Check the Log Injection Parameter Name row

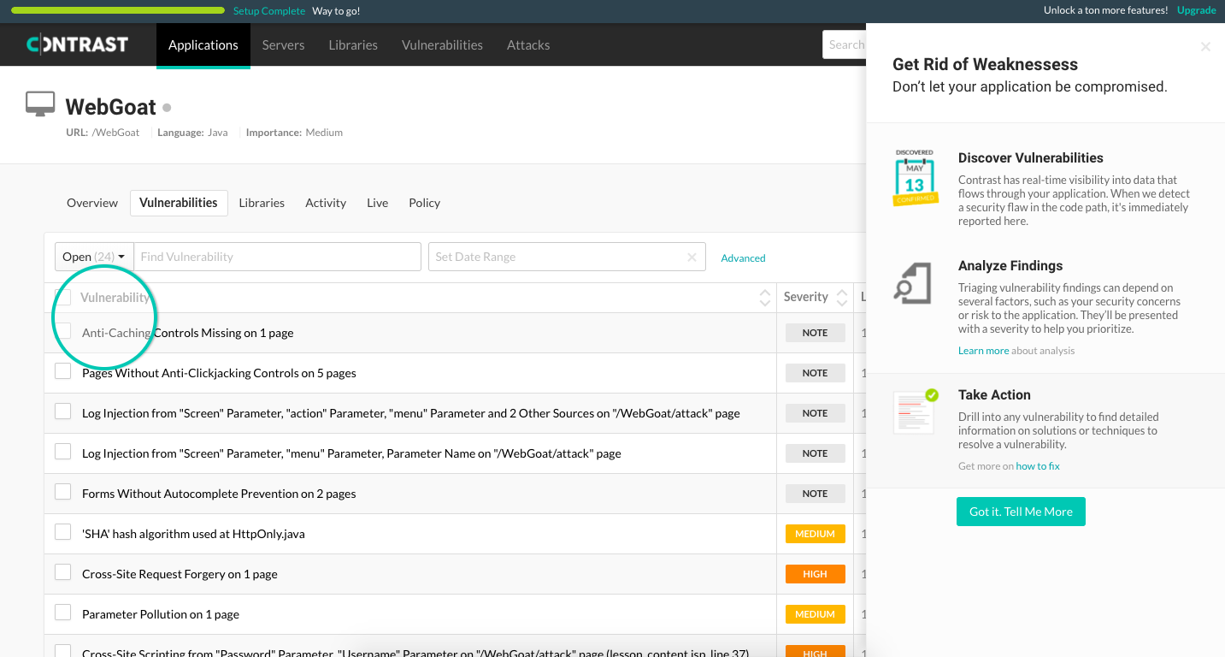pos(63,452)
